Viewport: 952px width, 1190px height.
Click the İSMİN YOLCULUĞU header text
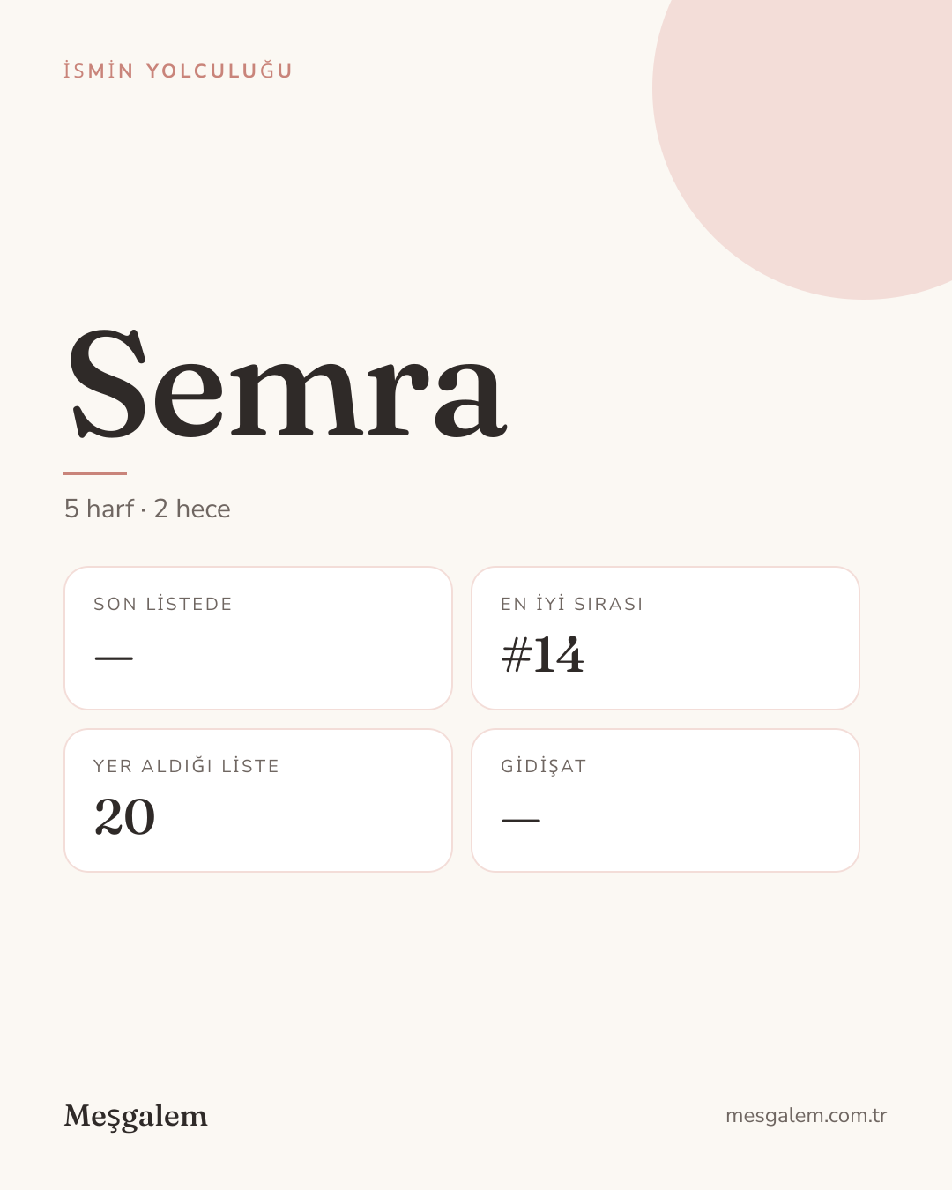(178, 71)
